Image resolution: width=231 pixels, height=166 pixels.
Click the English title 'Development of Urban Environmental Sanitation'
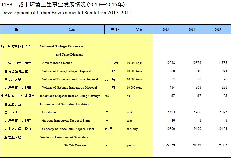[x=53, y=13]
